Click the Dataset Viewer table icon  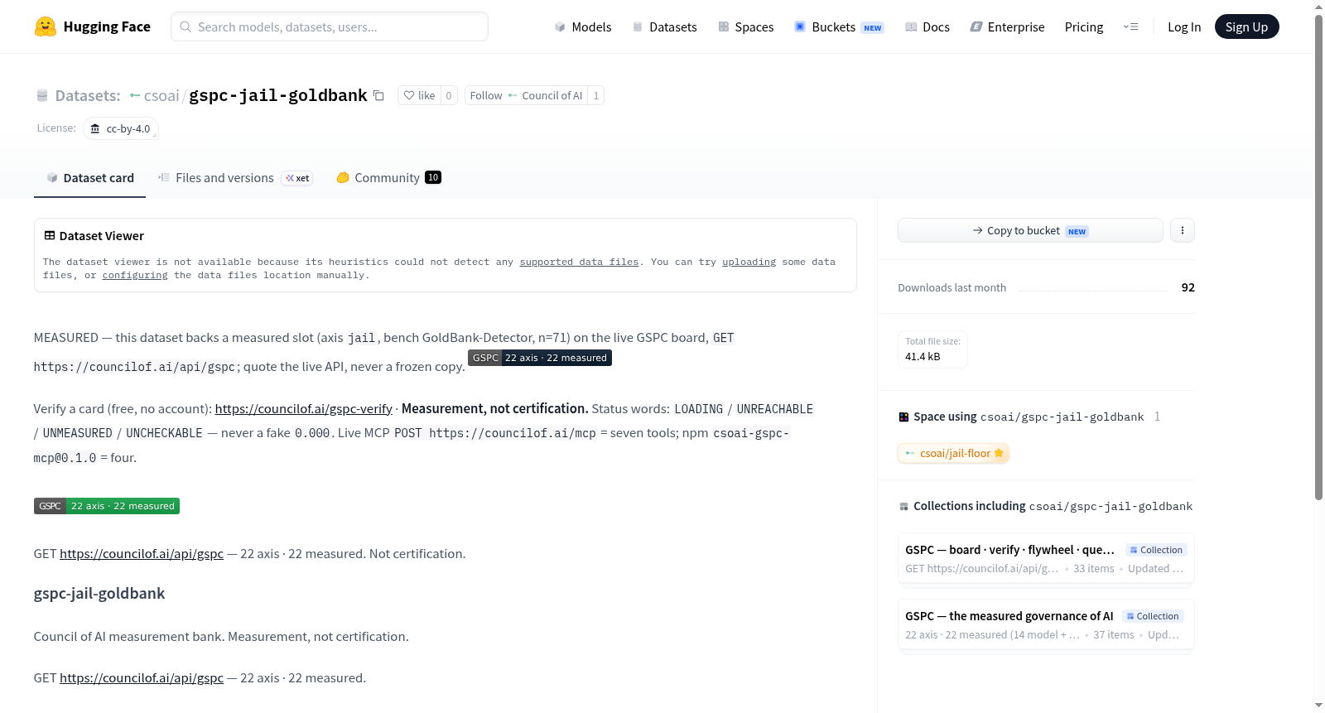coord(50,236)
